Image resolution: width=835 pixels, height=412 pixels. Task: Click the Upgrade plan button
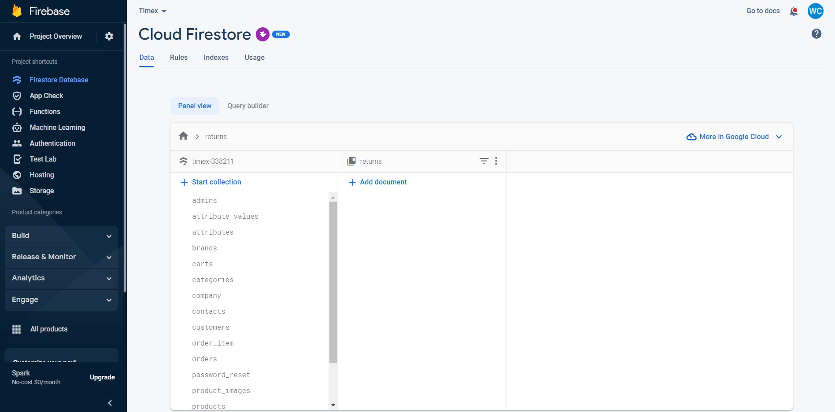coord(102,377)
